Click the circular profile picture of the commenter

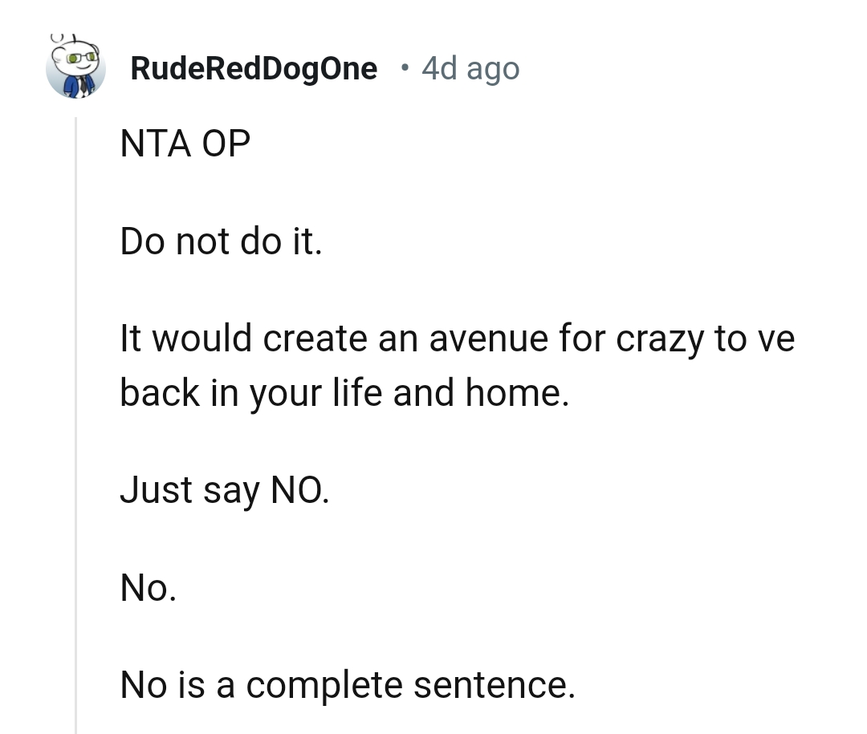(76, 68)
